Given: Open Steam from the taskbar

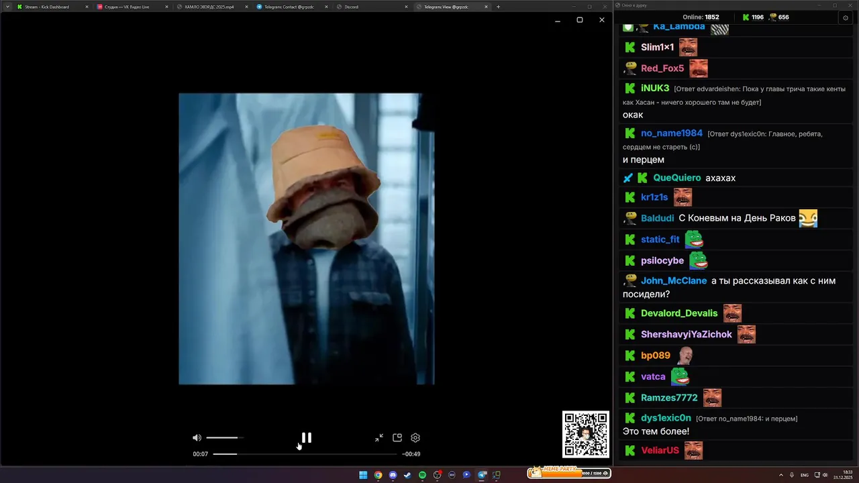Looking at the screenshot, I should coord(407,475).
